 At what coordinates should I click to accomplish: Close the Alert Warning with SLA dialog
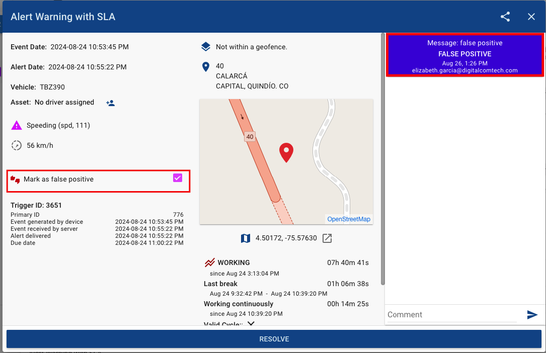point(531,17)
